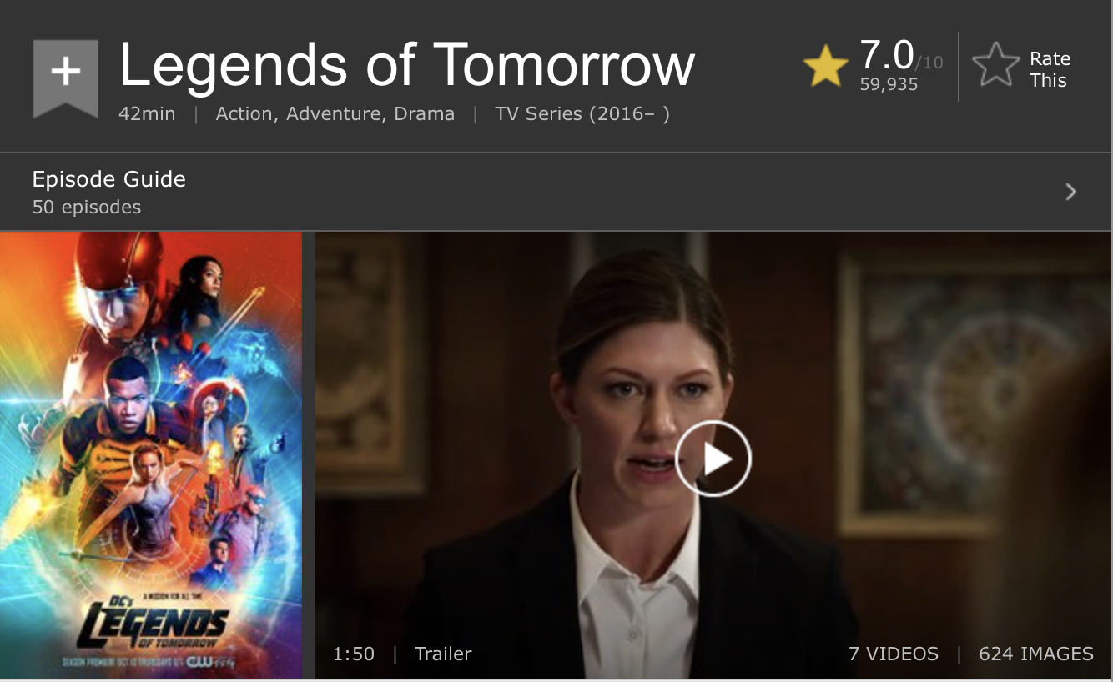Open the Legends of Tomorrow poster image
Screen dimensions: 1113x682
pos(151,455)
